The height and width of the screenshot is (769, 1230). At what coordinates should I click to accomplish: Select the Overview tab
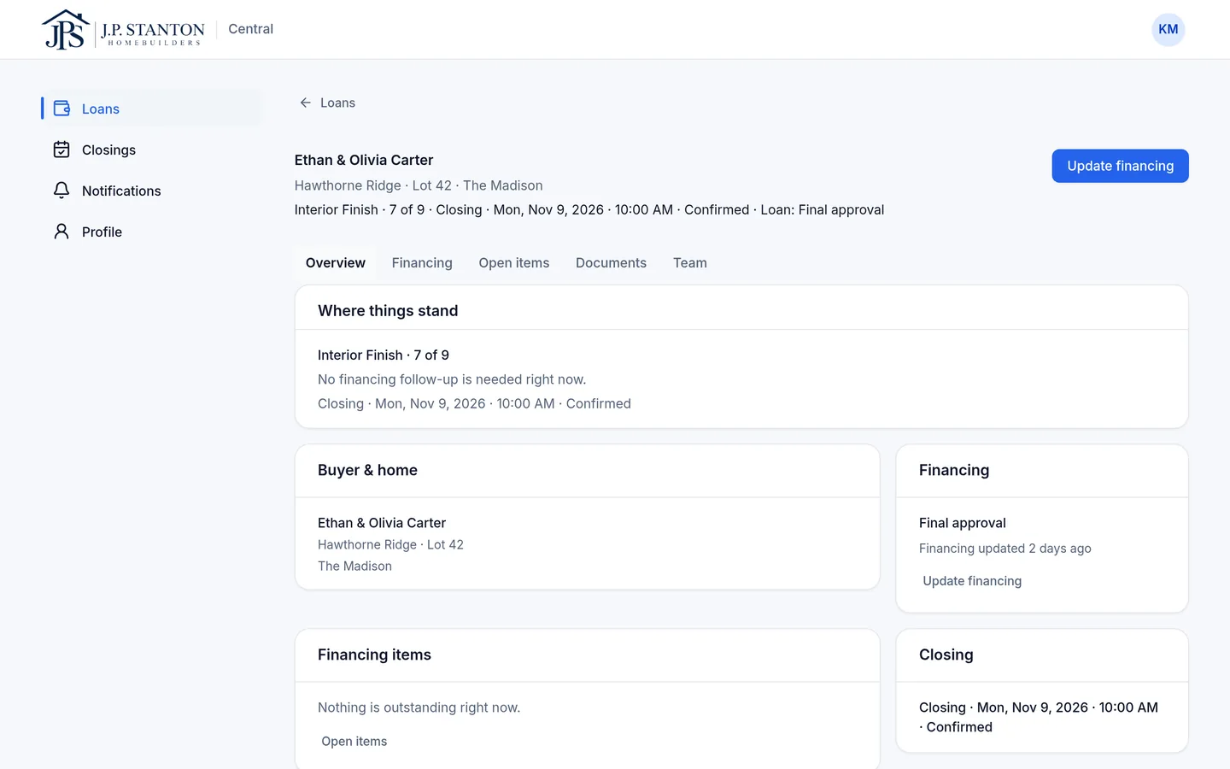(336, 263)
